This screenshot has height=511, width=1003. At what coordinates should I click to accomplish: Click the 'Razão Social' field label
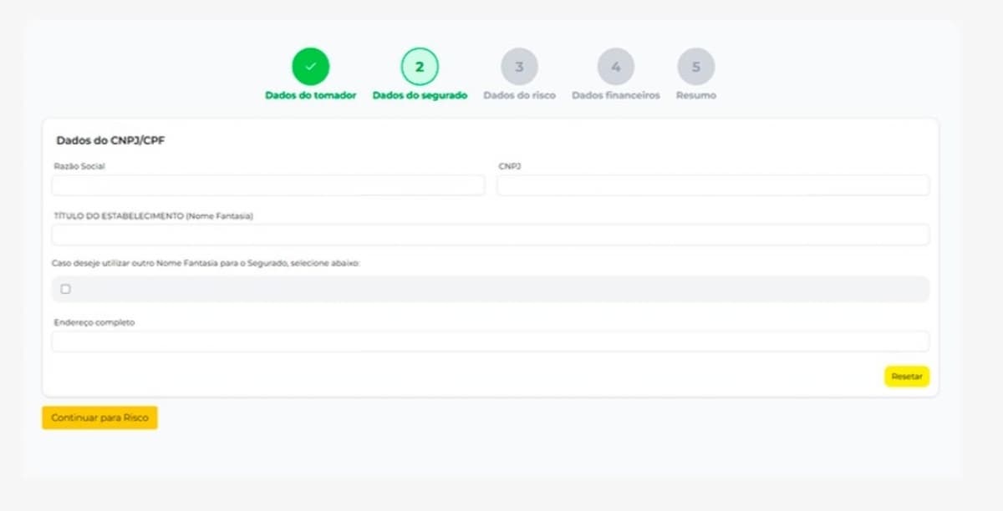(79, 166)
